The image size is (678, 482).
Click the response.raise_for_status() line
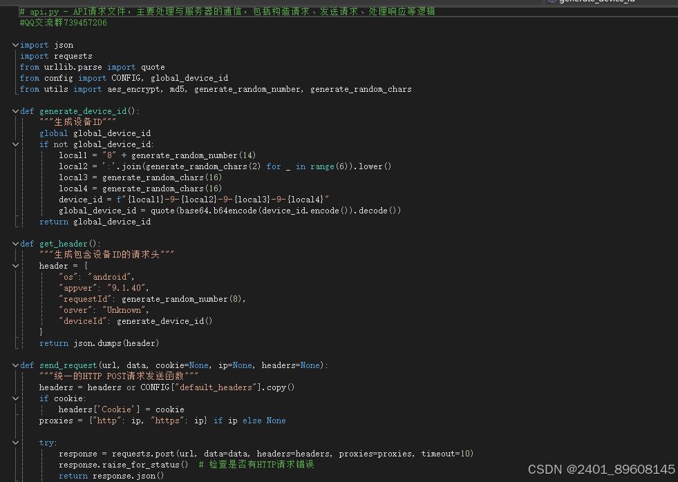coord(123,465)
